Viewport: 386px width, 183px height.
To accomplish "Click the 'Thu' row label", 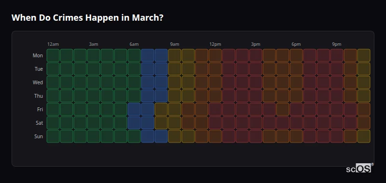I will pos(39,96).
